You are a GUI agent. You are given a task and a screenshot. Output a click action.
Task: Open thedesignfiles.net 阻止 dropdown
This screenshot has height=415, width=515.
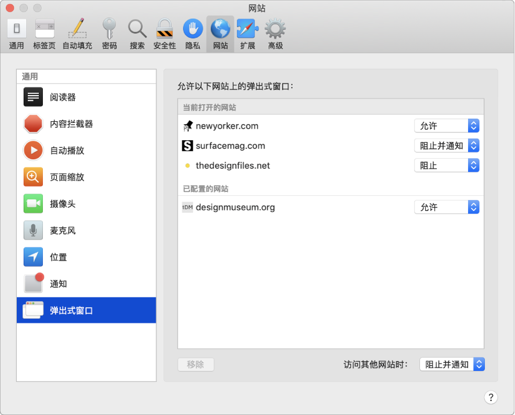click(447, 165)
